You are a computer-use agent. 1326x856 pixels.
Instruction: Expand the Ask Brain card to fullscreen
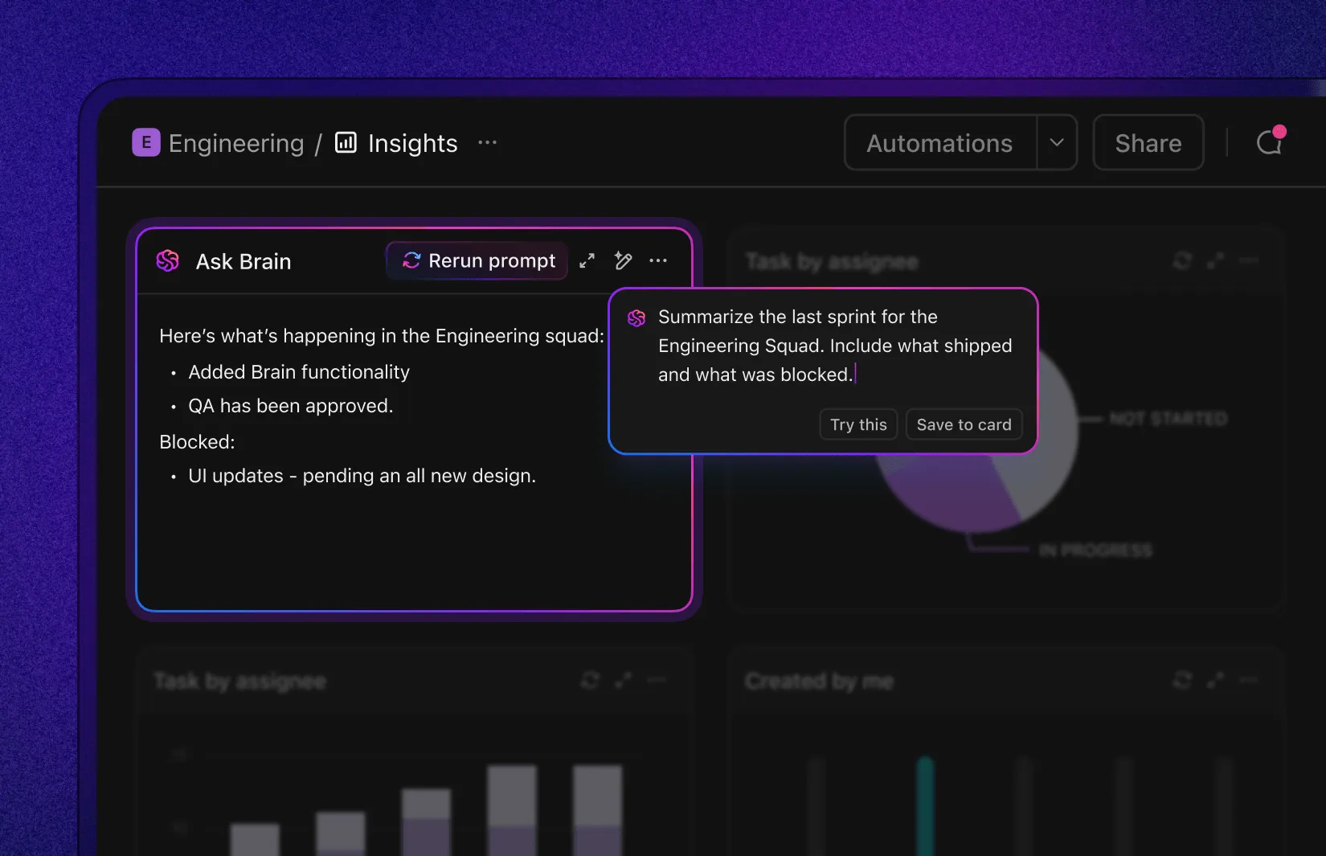[x=587, y=260]
